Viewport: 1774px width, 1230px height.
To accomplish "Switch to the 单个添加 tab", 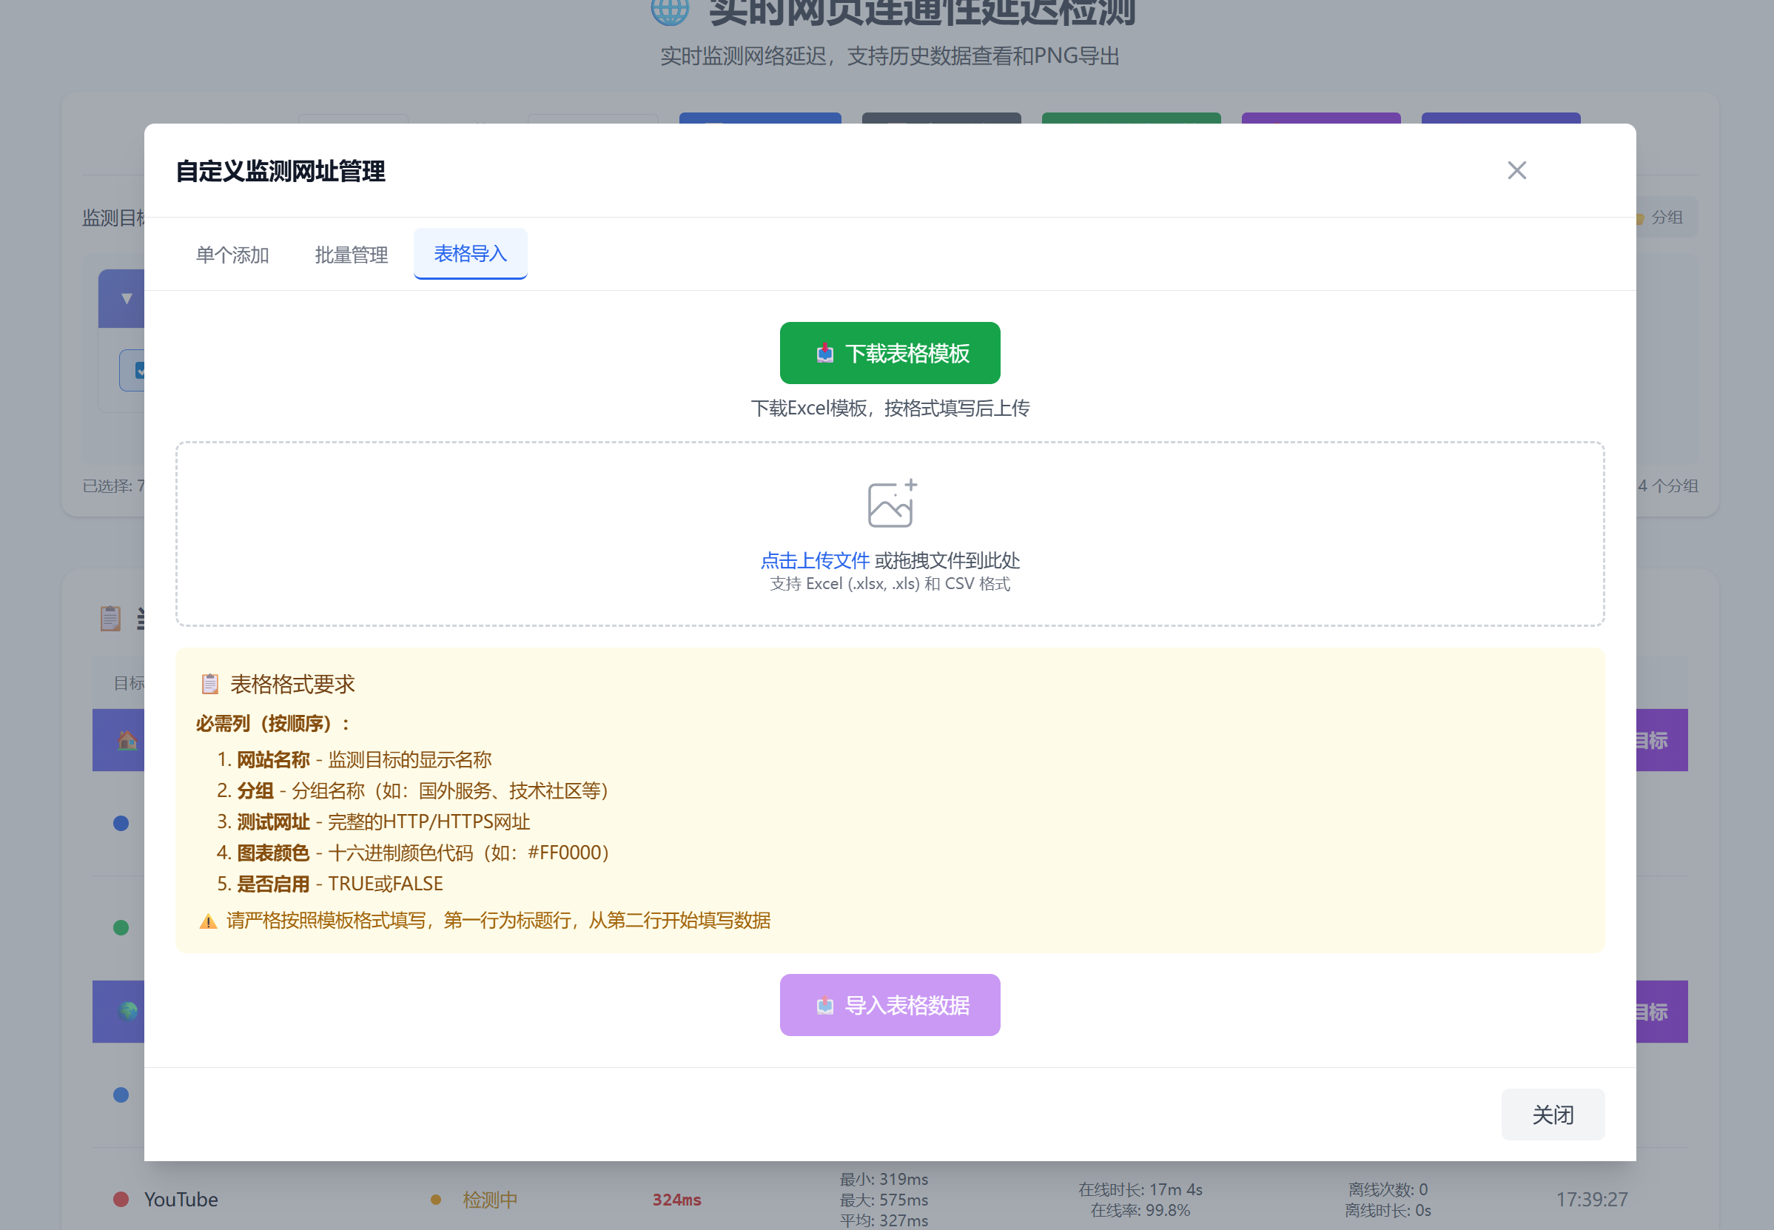I will point(232,255).
